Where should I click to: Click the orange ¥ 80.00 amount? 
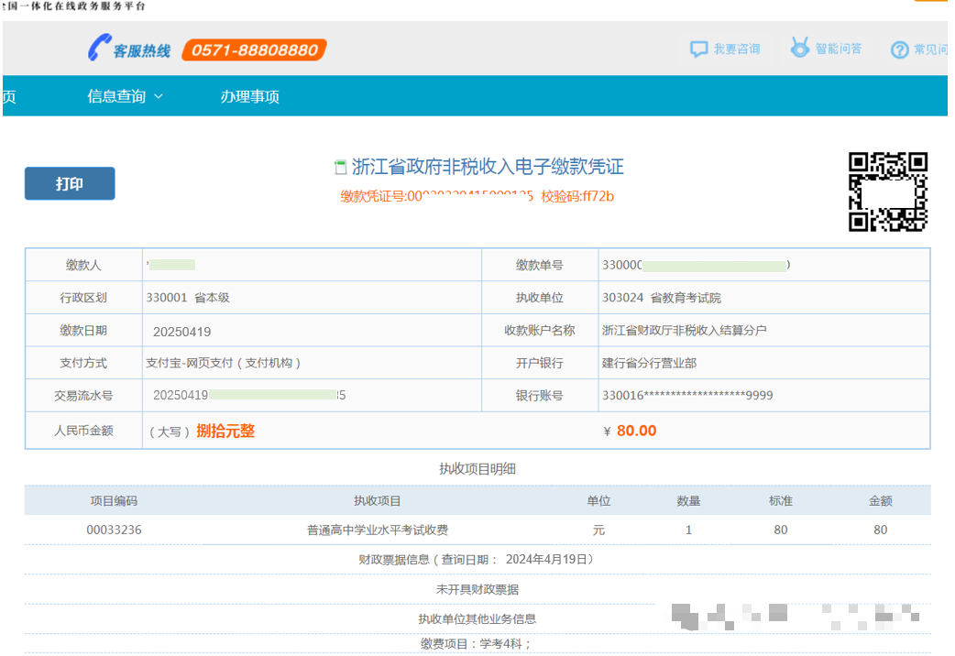635,431
